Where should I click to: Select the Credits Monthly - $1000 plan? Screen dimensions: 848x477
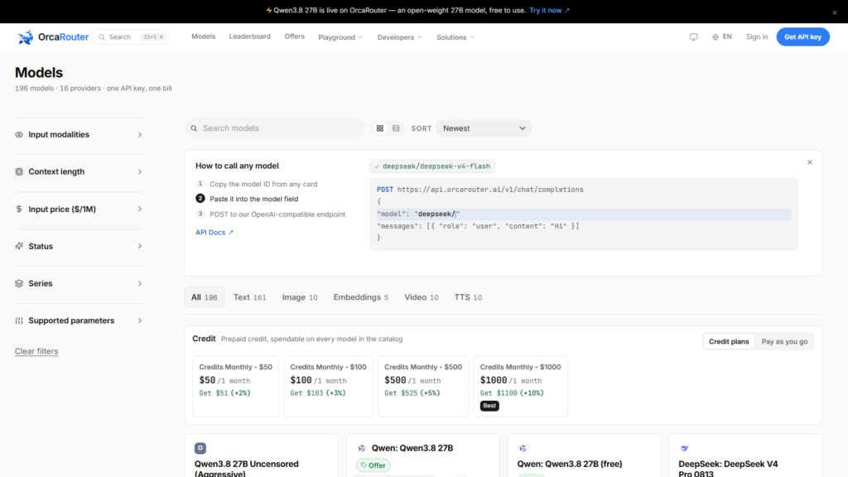pos(520,386)
